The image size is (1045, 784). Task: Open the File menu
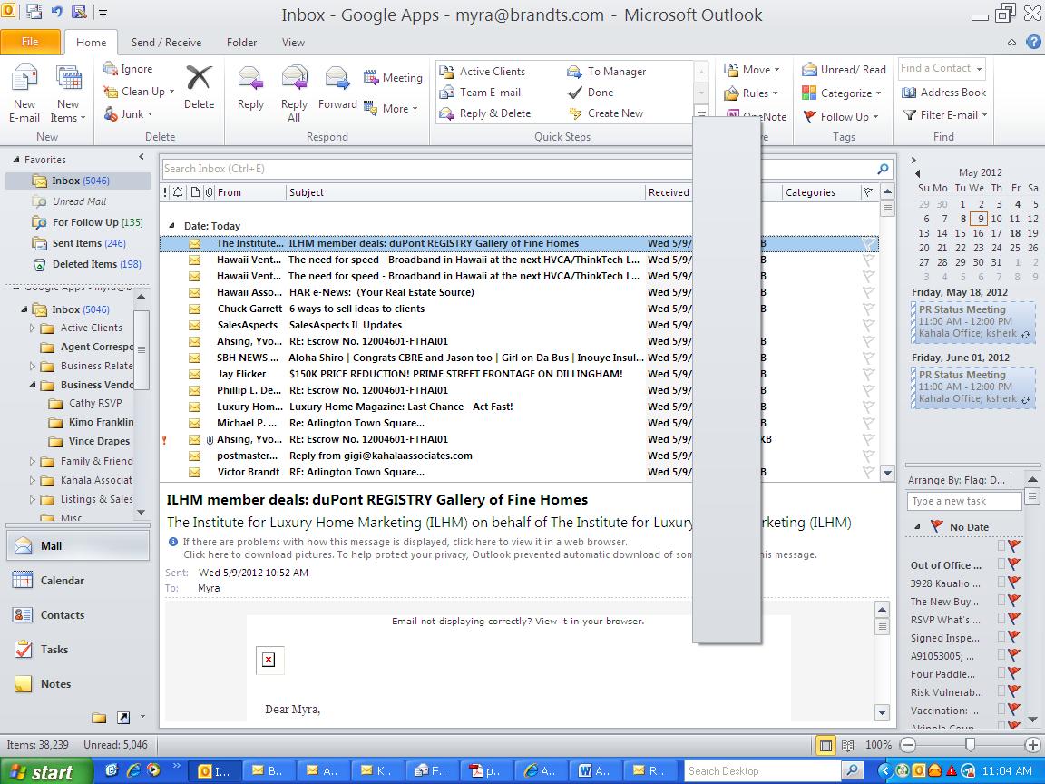tap(31, 42)
